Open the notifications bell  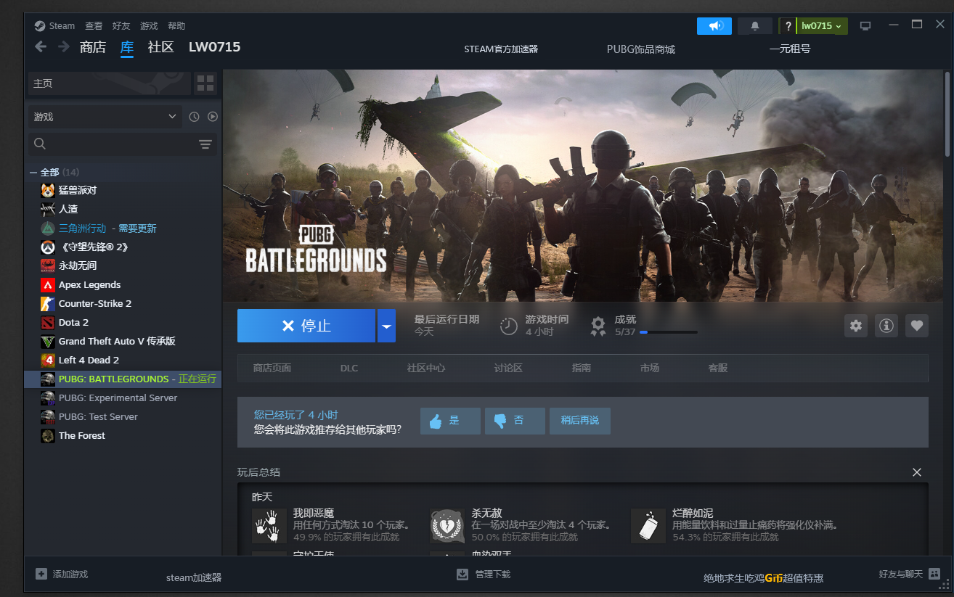coord(755,26)
